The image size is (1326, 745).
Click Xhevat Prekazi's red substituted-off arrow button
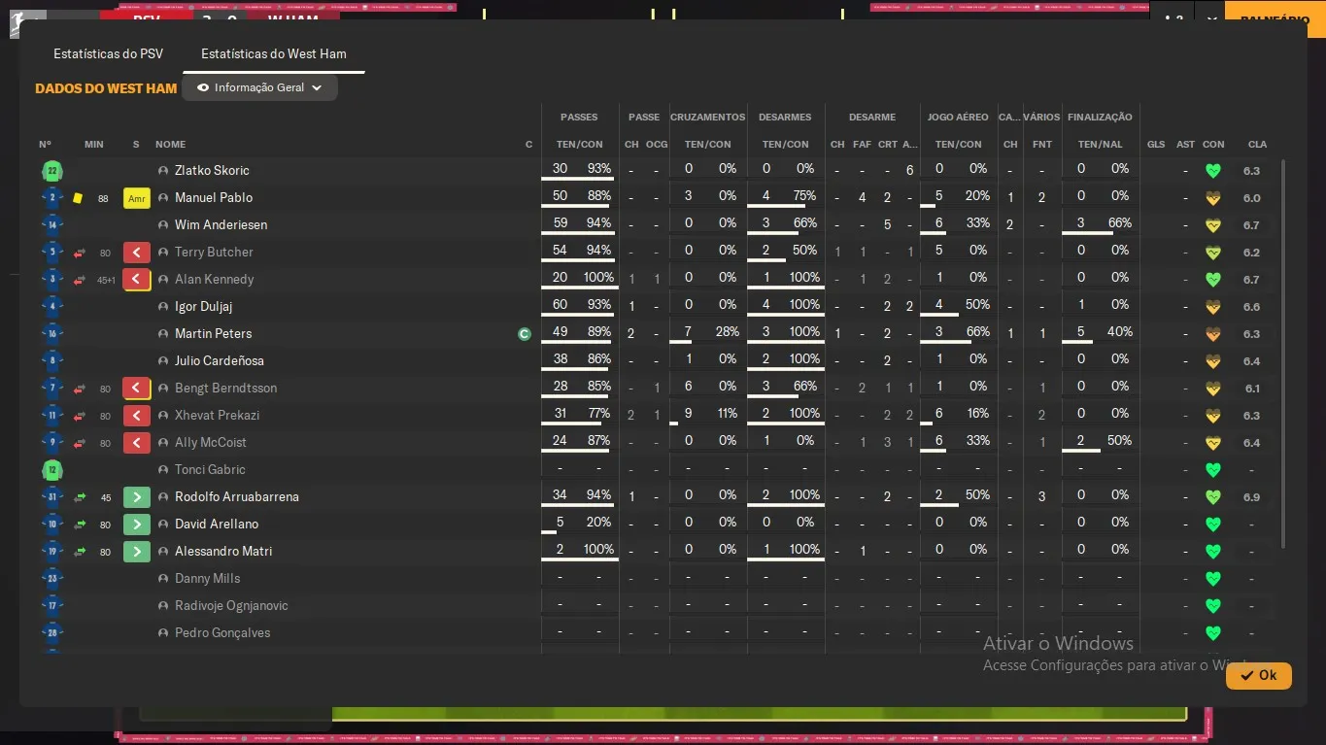point(136,416)
